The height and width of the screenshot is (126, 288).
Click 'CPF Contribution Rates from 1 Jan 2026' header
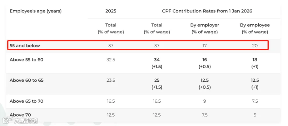207,11
